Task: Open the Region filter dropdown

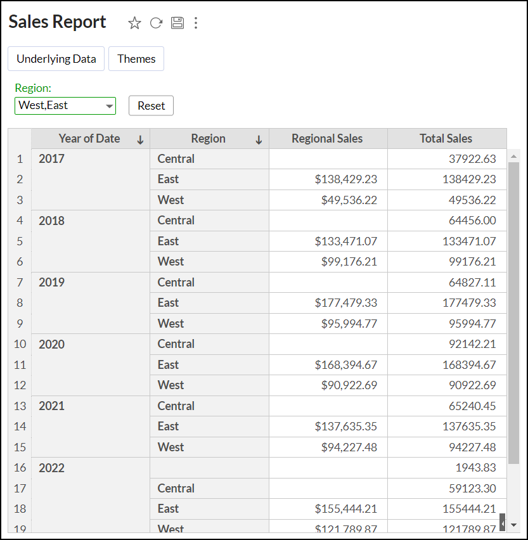Action: 109,105
